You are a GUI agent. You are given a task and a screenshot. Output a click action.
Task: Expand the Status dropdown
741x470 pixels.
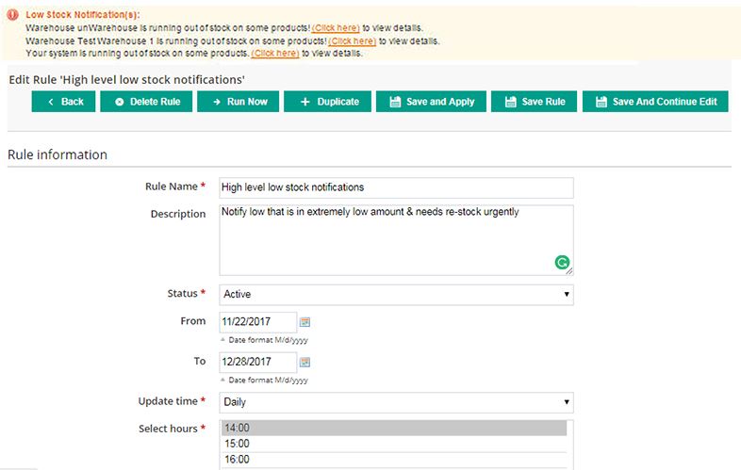[x=396, y=294]
